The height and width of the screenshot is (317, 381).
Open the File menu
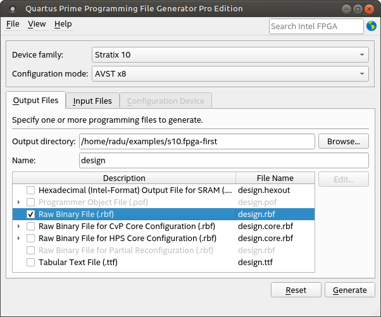[x=13, y=24]
